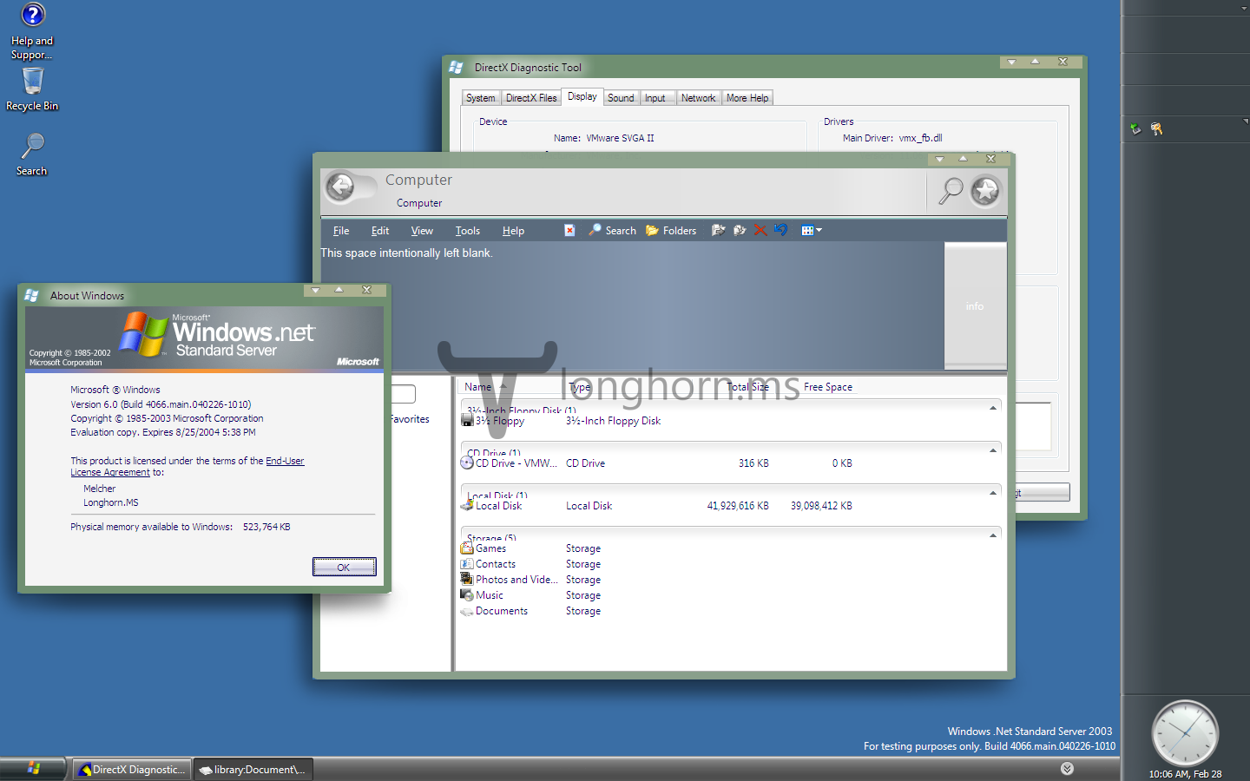This screenshot has width=1250, height=781.
Task: Click OK in About Windows dialog
Action: 344,567
